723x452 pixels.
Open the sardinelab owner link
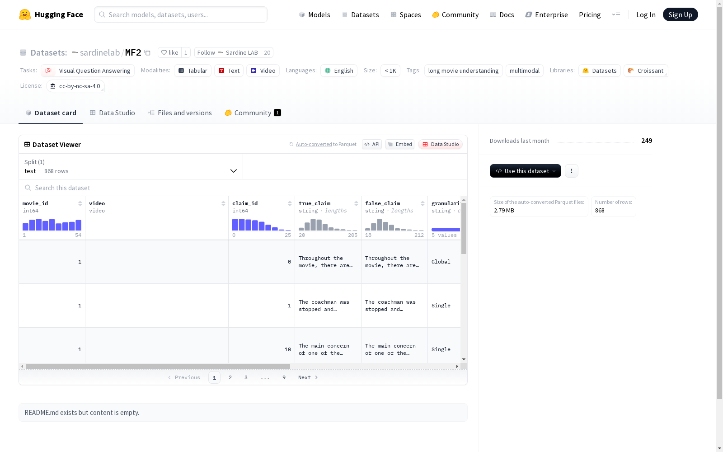100,52
